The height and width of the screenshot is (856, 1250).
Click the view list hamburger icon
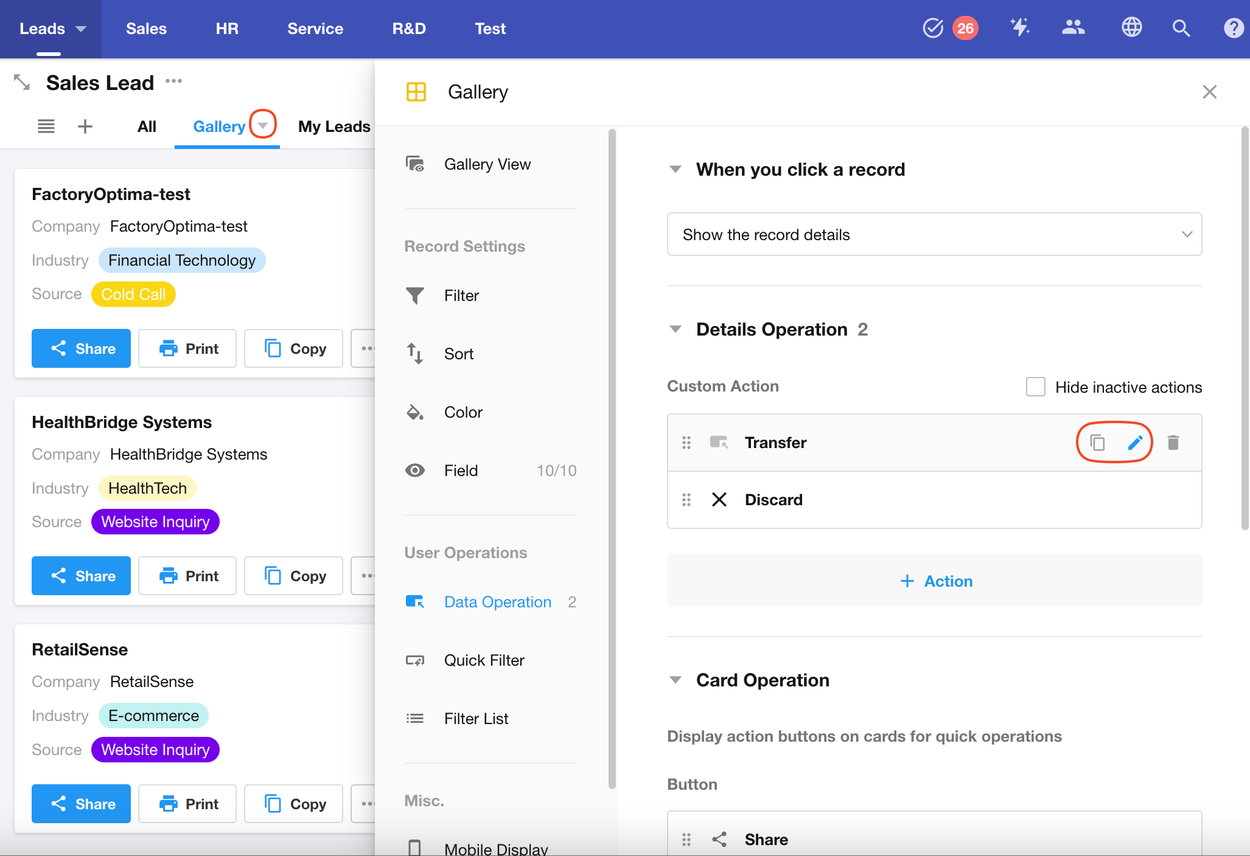click(x=46, y=126)
